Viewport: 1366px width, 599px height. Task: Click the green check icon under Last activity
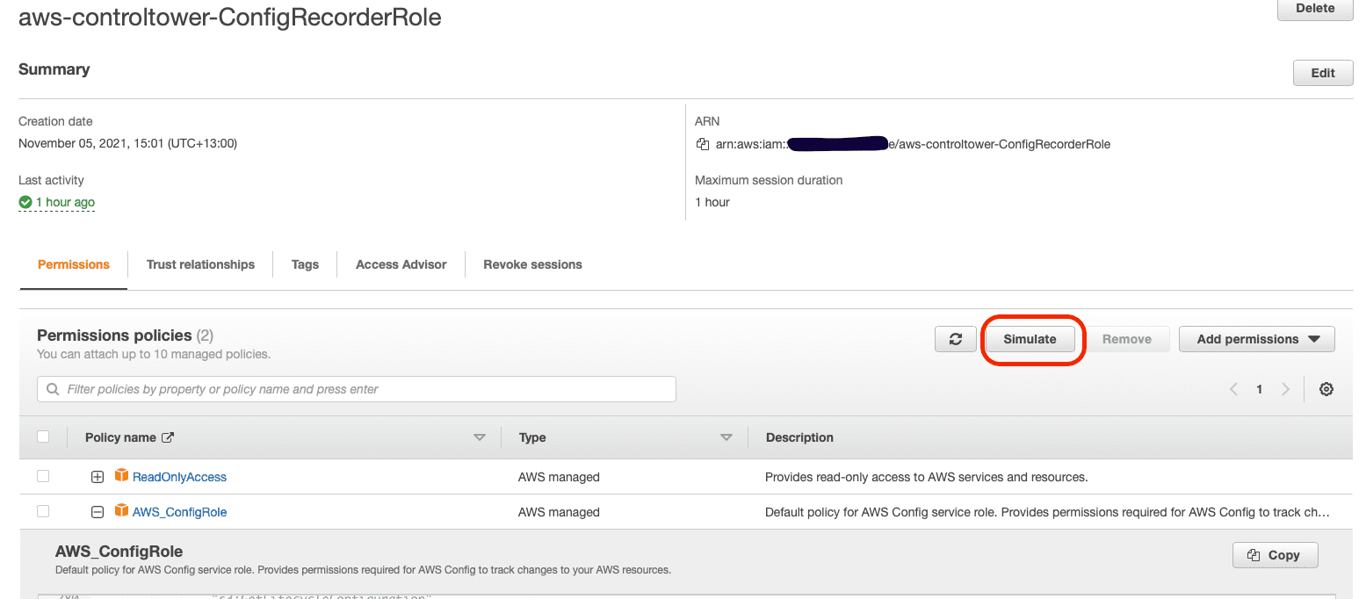(x=25, y=202)
